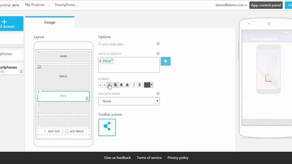The image size is (292, 164).
Task: Click inside the Data to Display field
Action: coord(129,65)
